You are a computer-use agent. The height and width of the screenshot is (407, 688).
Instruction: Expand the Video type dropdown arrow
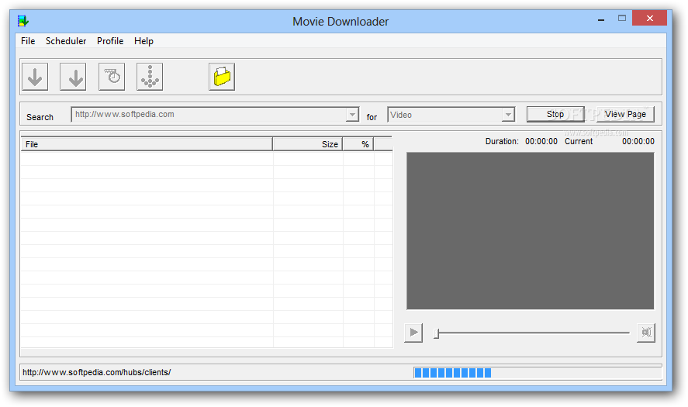(x=508, y=115)
